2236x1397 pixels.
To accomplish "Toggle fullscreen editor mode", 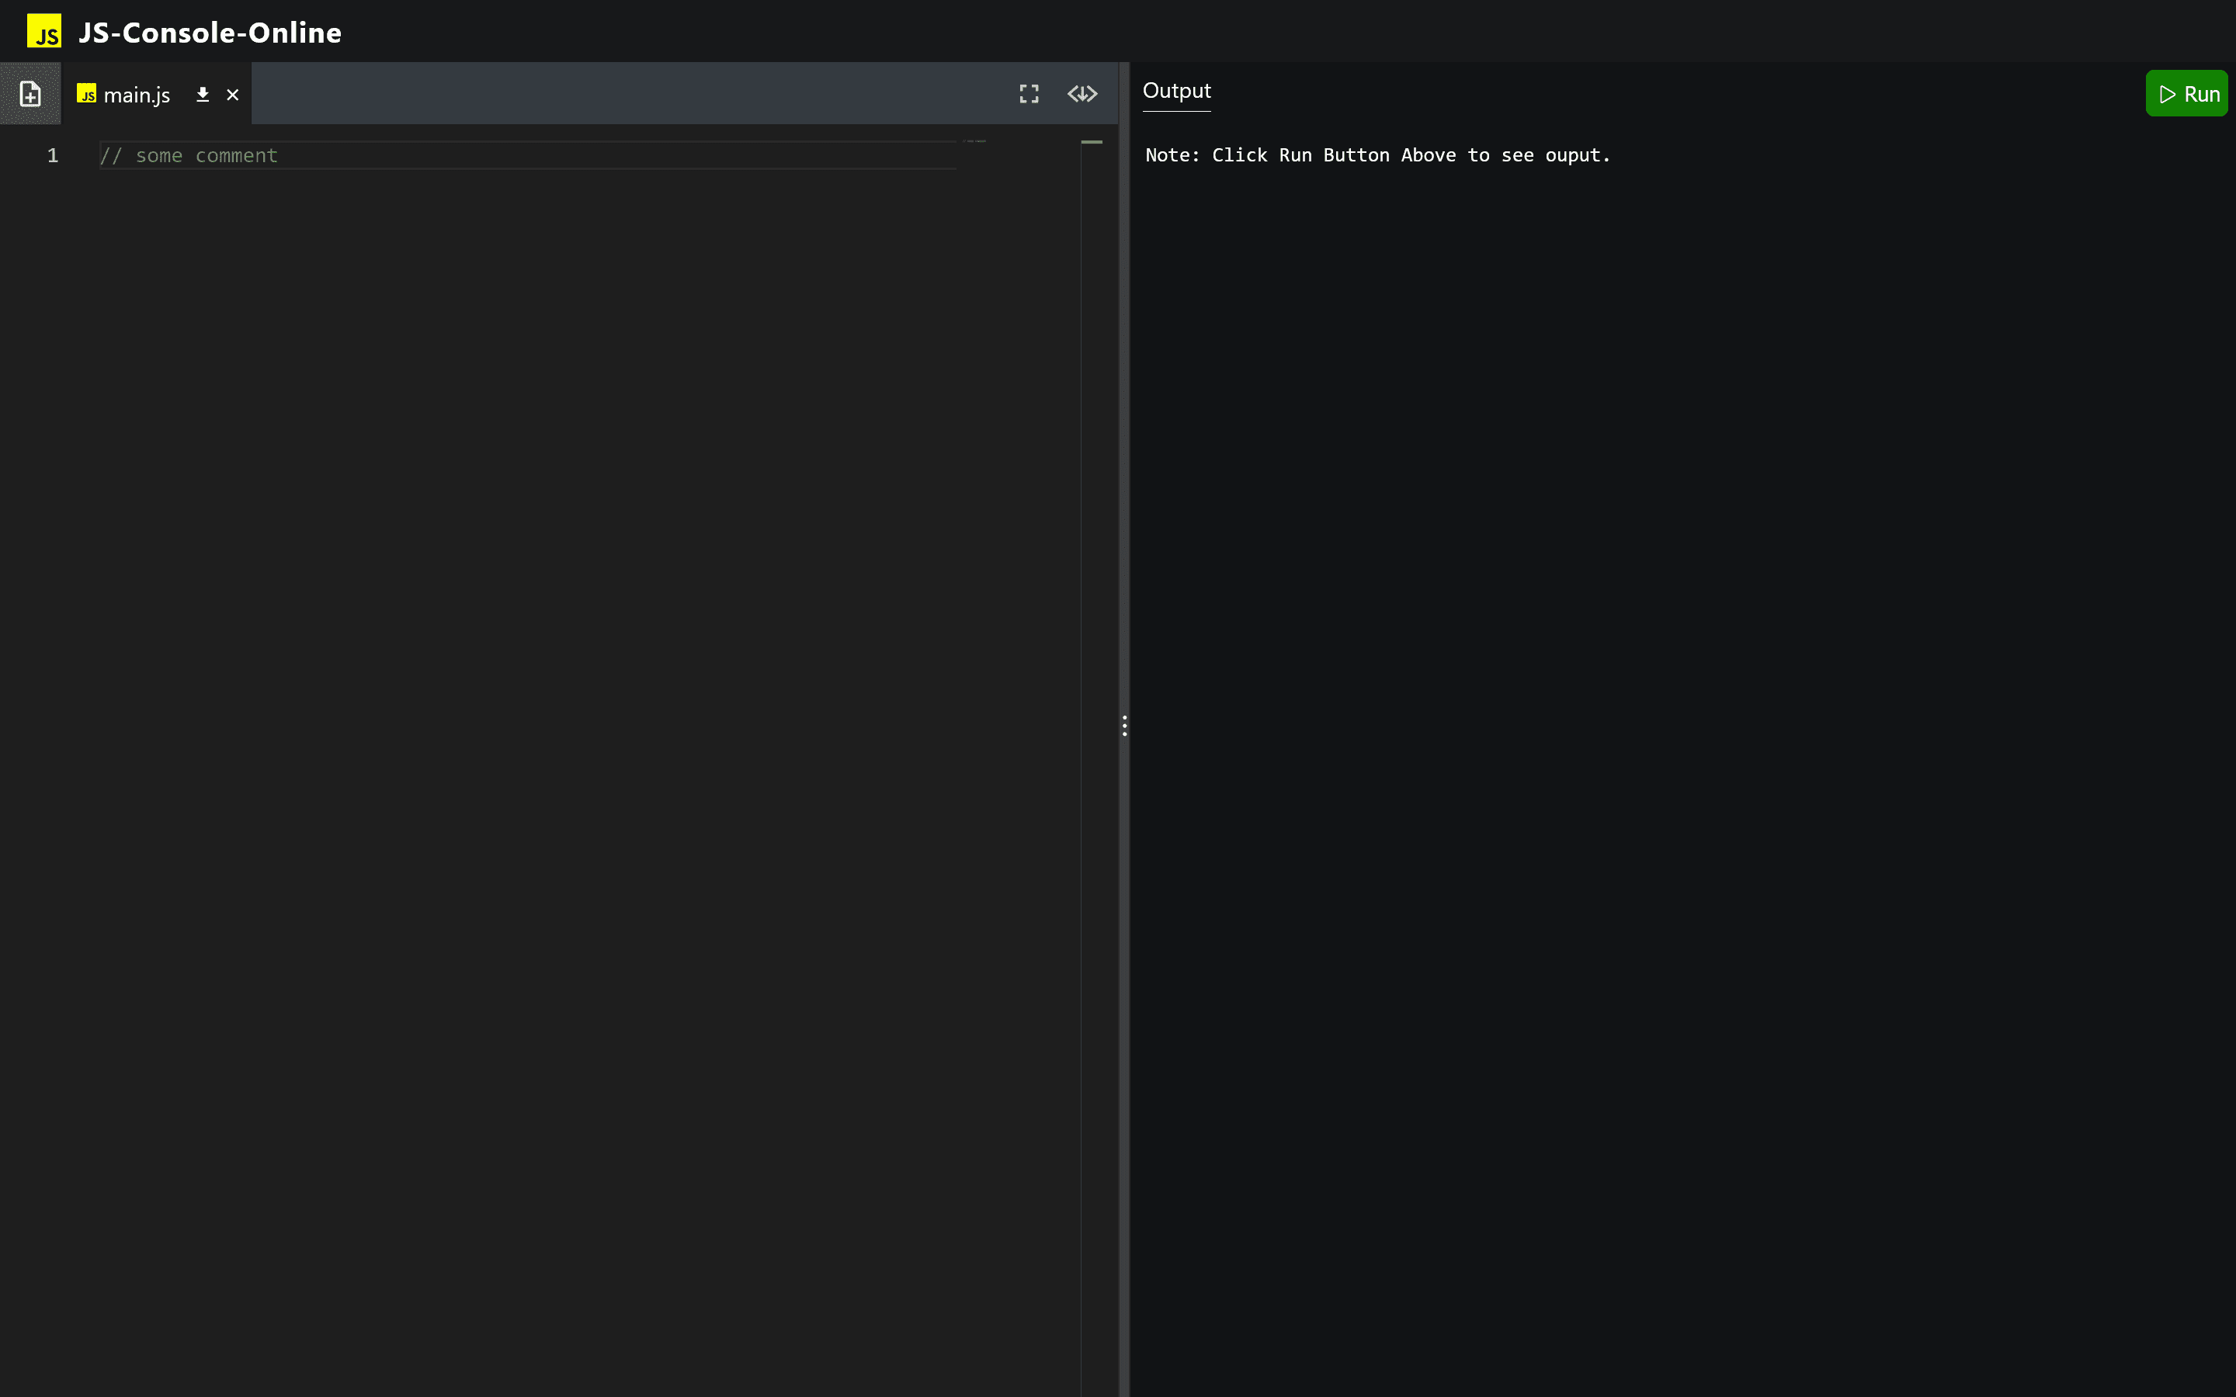I will click(1029, 93).
